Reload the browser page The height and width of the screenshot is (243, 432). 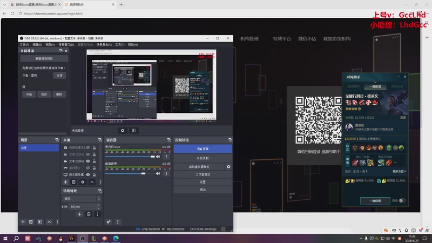point(12,13)
